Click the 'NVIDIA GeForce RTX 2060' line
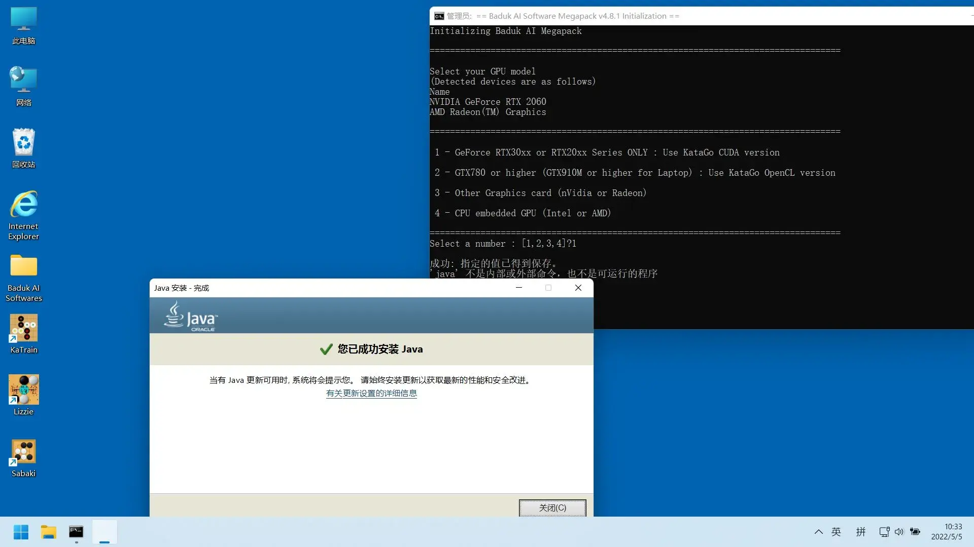This screenshot has height=547, width=974. click(x=488, y=102)
